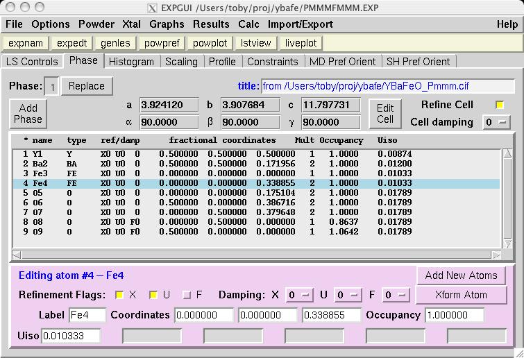Open lstview from the toolbar
This screenshot has height=358, width=524.
[255, 43]
